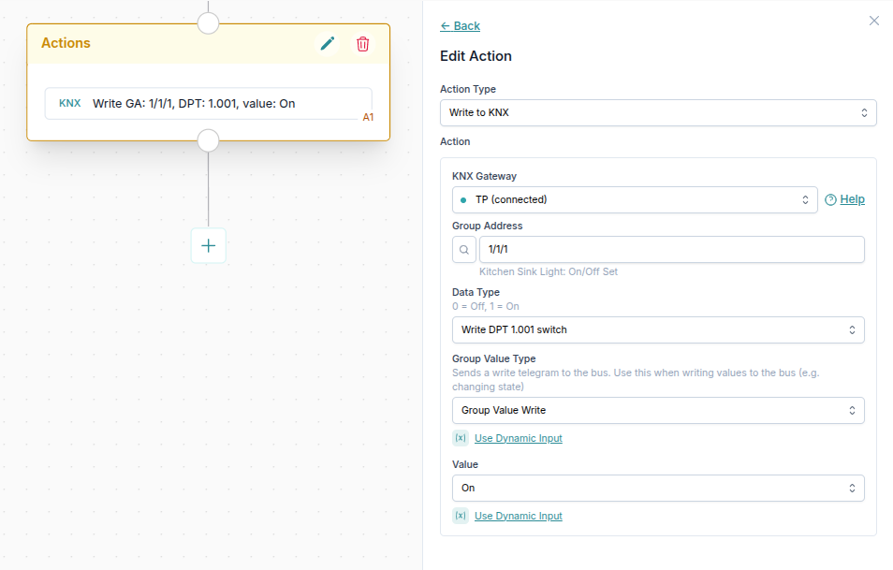Focus the Group Address field with 1/1/1
This screenshot has height=570, width=893.
tap(671, 250)
